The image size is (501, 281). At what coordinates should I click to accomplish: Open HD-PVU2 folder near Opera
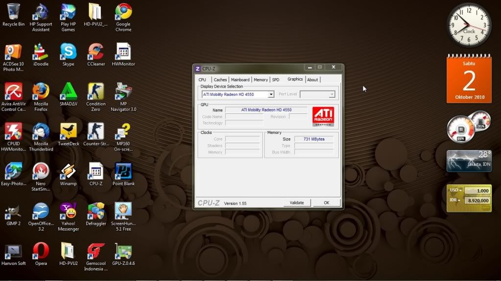69,254
